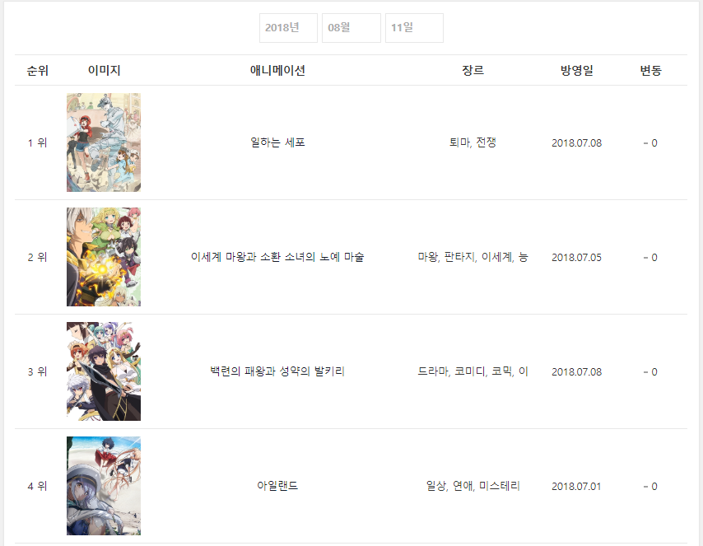Click the 일상, 연애, 미스테리 genre text
Viewport: 703px width, 546px height.
473,486
